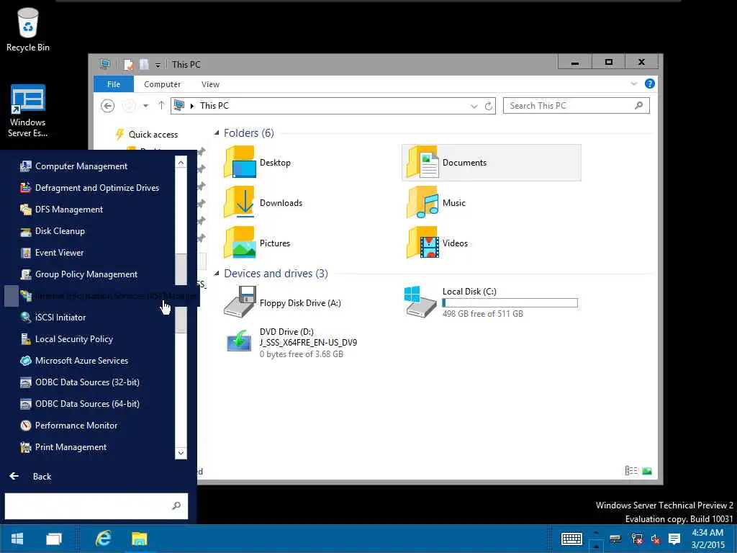Launch iSCSI Initiator

(89, 318)
